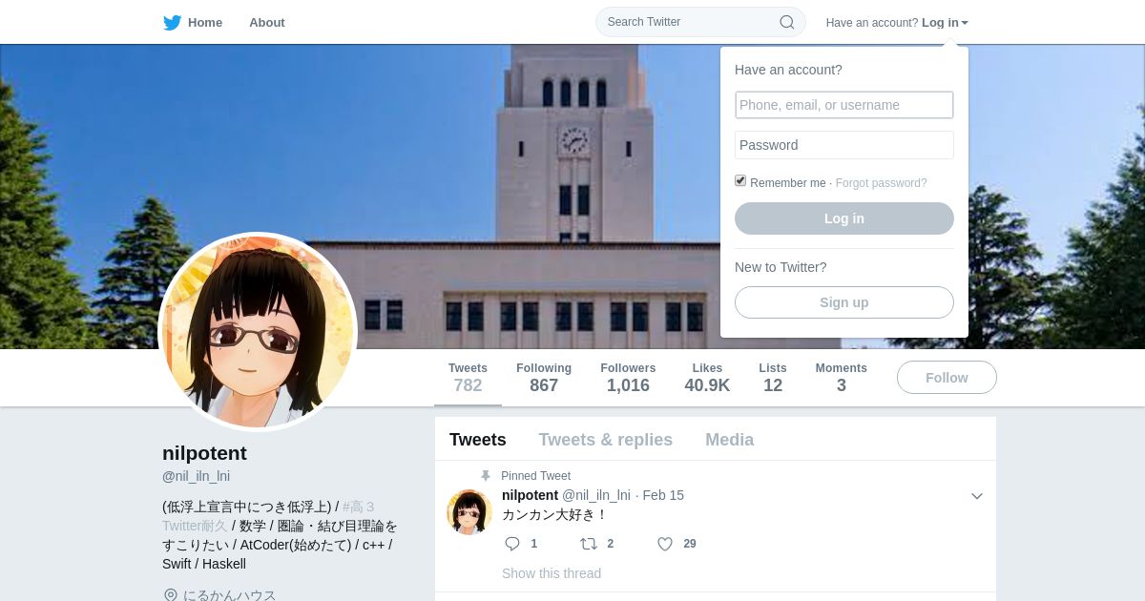Click the @nil_iln_lni handle under profile name
Viewport: 1145px width, 601px height.
pyautogui.click(x=196, y=476)
